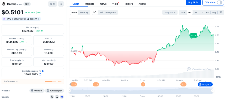Open the Total supply info icon

pyautogui.click(x=23, y=60)
